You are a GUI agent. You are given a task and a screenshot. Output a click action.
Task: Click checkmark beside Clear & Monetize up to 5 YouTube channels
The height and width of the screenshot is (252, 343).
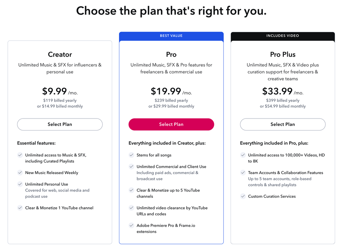pyautogui.click(x=131, y=190)
